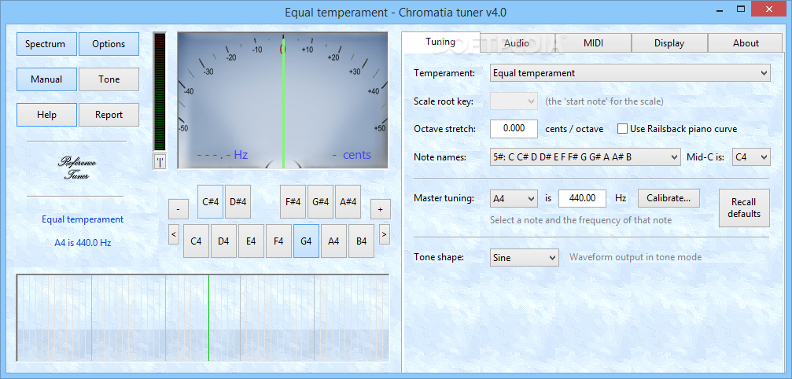This screenshot has height=379, width=792.
Task: Open the Help button
Action: pos(46,115)
